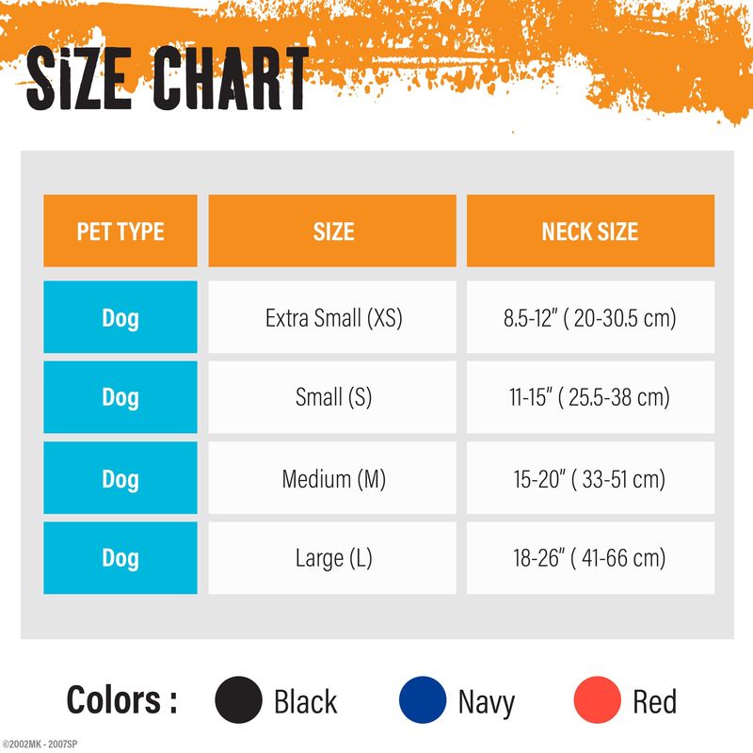Select the Dog cell in the Large row
This screenshot has height=753, width=753.
[120, 558]
